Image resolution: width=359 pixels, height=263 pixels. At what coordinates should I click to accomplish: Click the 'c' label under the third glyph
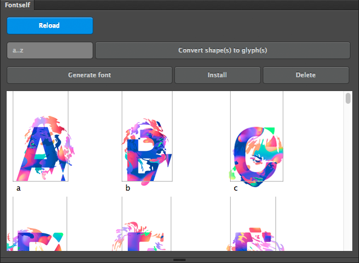tap(235, 188)
